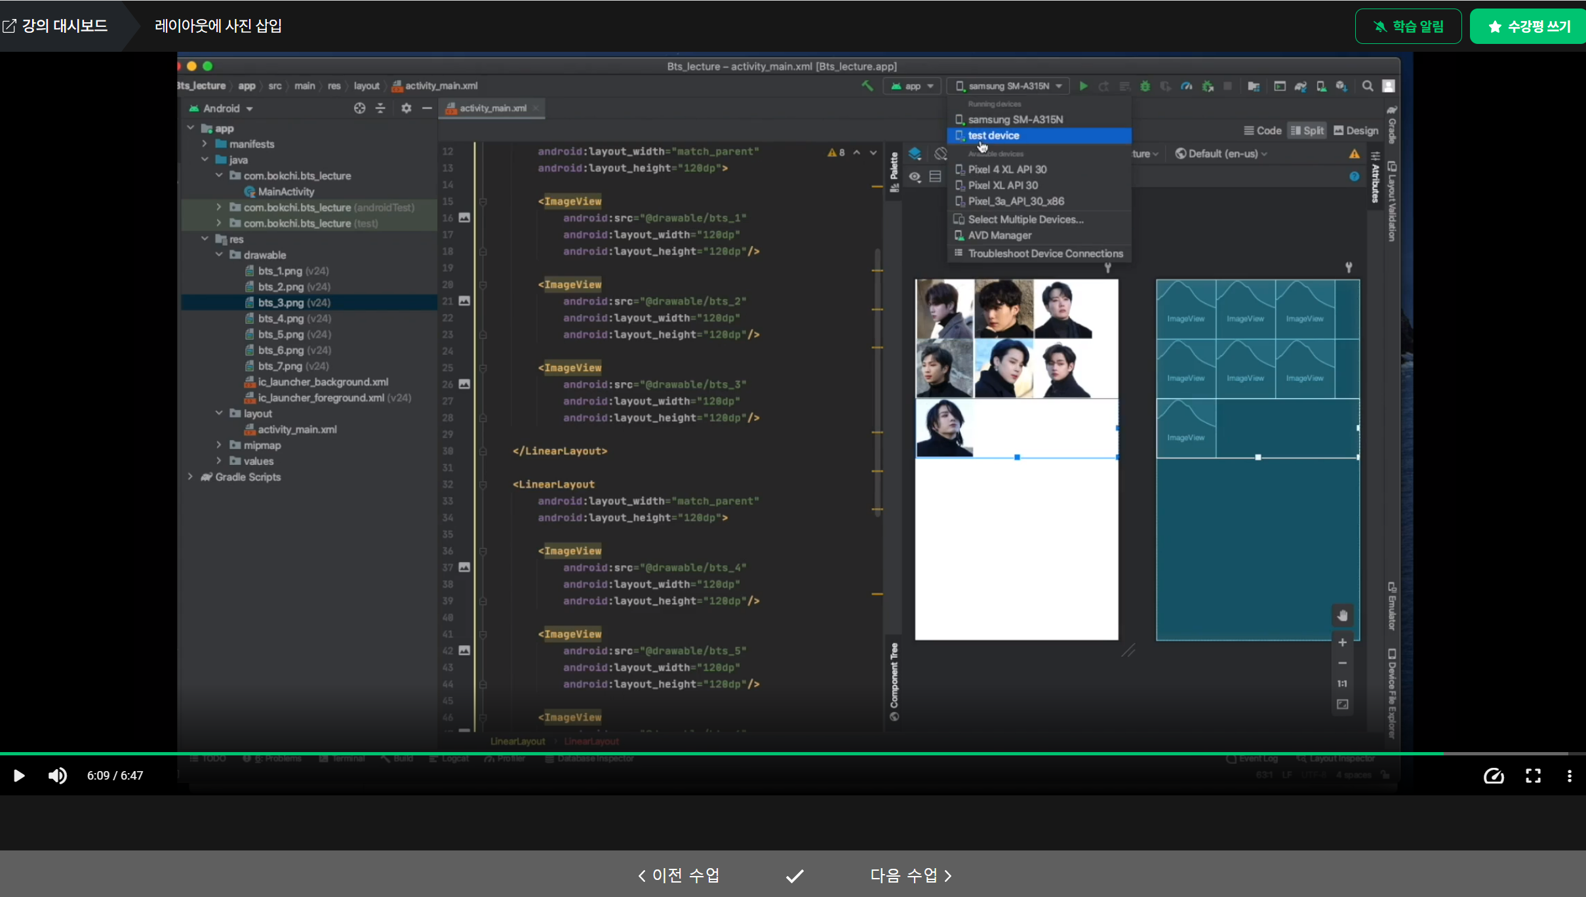The image size is (1586, 897).
Task: Go to next lesson 다음 수업
Action: 910,875
